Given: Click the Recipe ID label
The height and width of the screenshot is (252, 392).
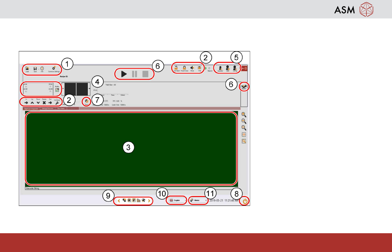Looking at the screenshot, I should (x=64, y=76).
